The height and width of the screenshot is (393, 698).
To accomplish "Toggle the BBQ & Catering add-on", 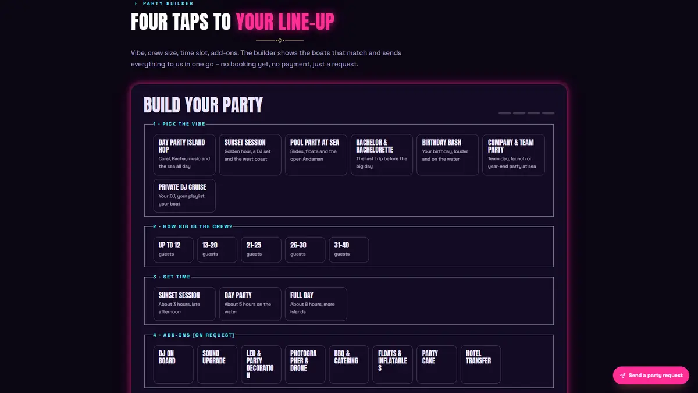I will point(349,364).
